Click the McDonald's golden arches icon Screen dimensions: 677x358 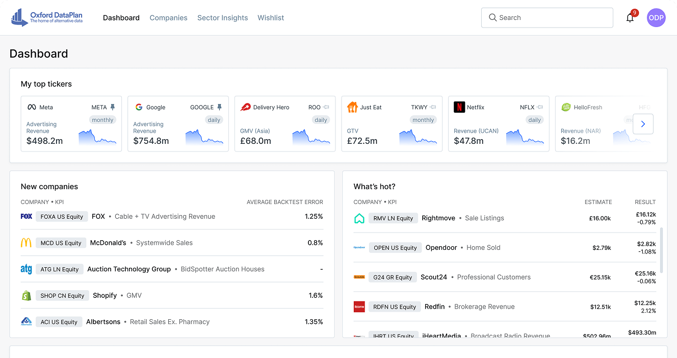coord(26,243)
